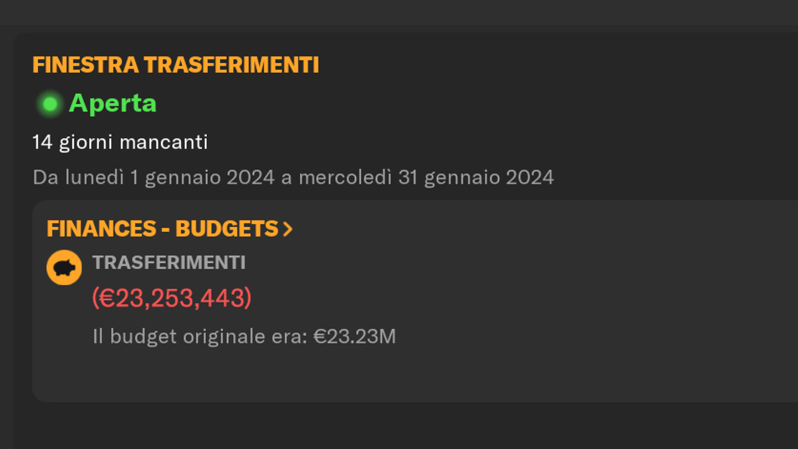Select the Trasferimenti budget label
The width and height of the screenshot is (798, 449).
pyautogui.click(x=169, y=263)
